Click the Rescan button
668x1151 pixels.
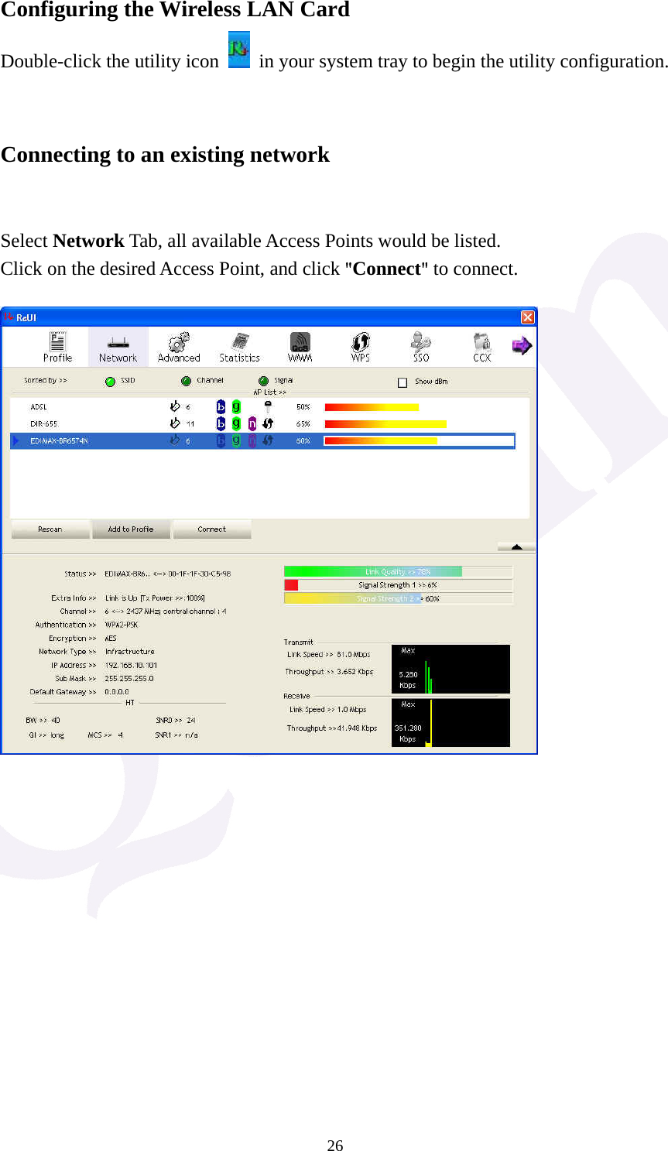(50, 529)
